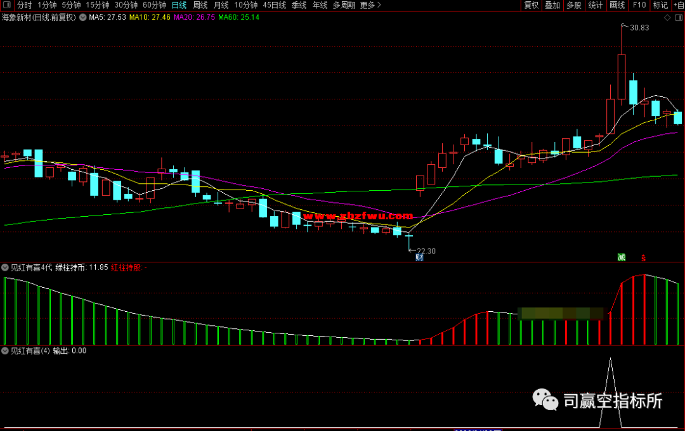Select the 日线 daily period
The width and height of the screenshot is (685, 431).
(x=179, y=5)
